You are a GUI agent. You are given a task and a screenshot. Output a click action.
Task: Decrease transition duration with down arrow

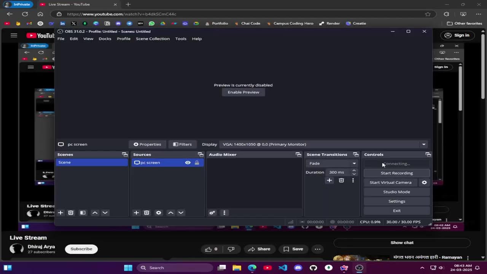click(x=354, y=174)
